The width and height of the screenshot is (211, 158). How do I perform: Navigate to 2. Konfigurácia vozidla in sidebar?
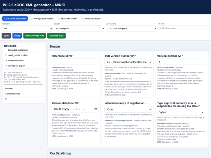pos(24,55)
